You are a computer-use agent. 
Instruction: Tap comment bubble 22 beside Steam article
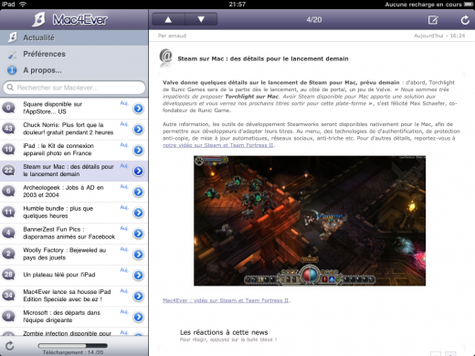pyautogui.click(x=8, y=171)
